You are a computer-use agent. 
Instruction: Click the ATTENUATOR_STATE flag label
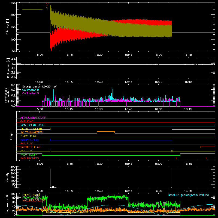33,118
